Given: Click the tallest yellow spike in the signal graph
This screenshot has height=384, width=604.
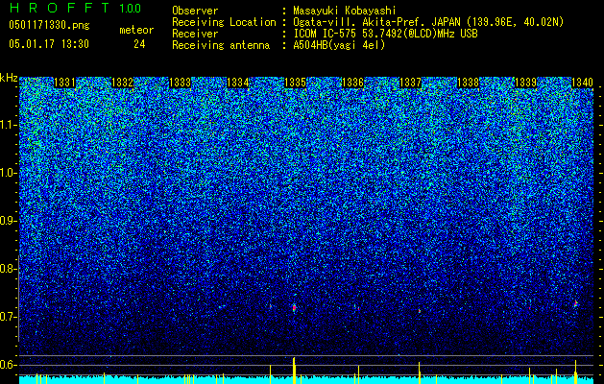Looking at the screenshot, I should pyautogui.click(x=294, y=371).
